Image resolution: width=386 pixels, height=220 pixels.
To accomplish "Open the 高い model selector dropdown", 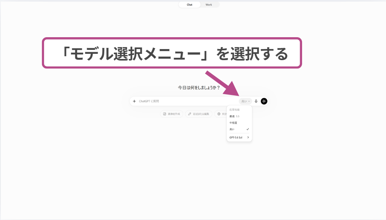I will pyautogui.click(x=245, y=101).
